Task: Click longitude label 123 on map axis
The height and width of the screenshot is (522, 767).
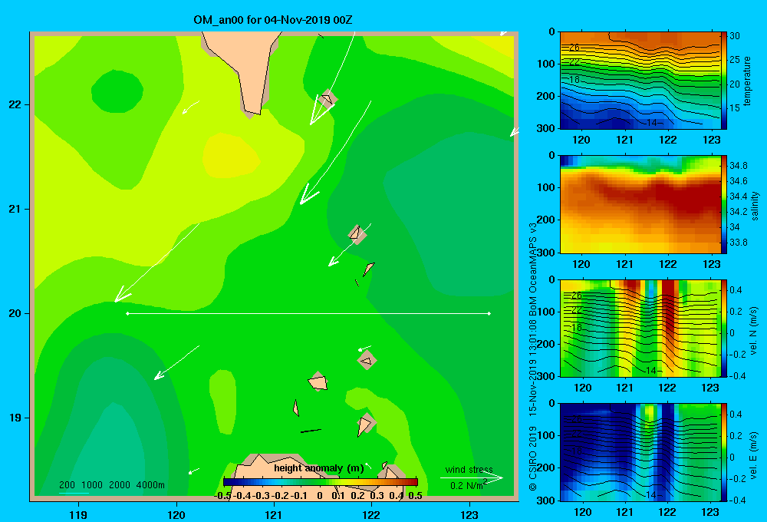Action: [x=469, y=514]
